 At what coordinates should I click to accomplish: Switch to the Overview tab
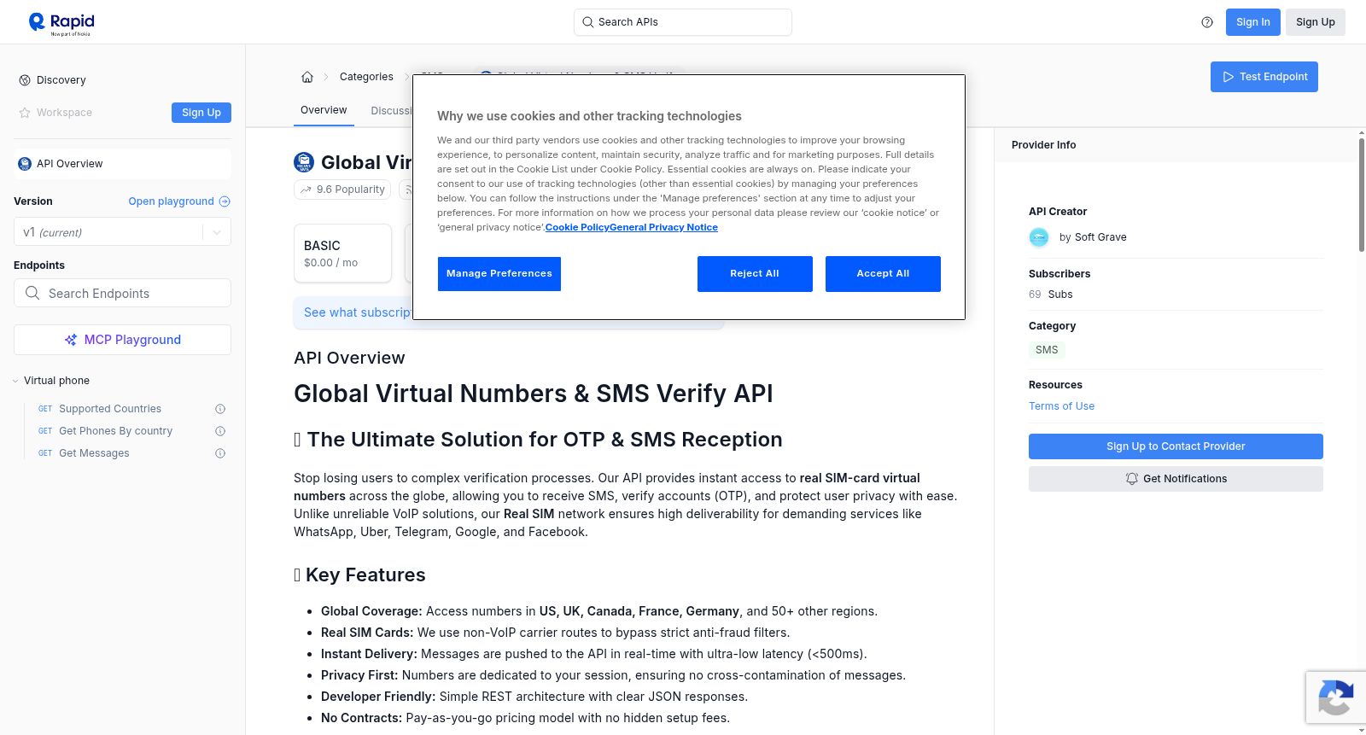coord(324,110)
